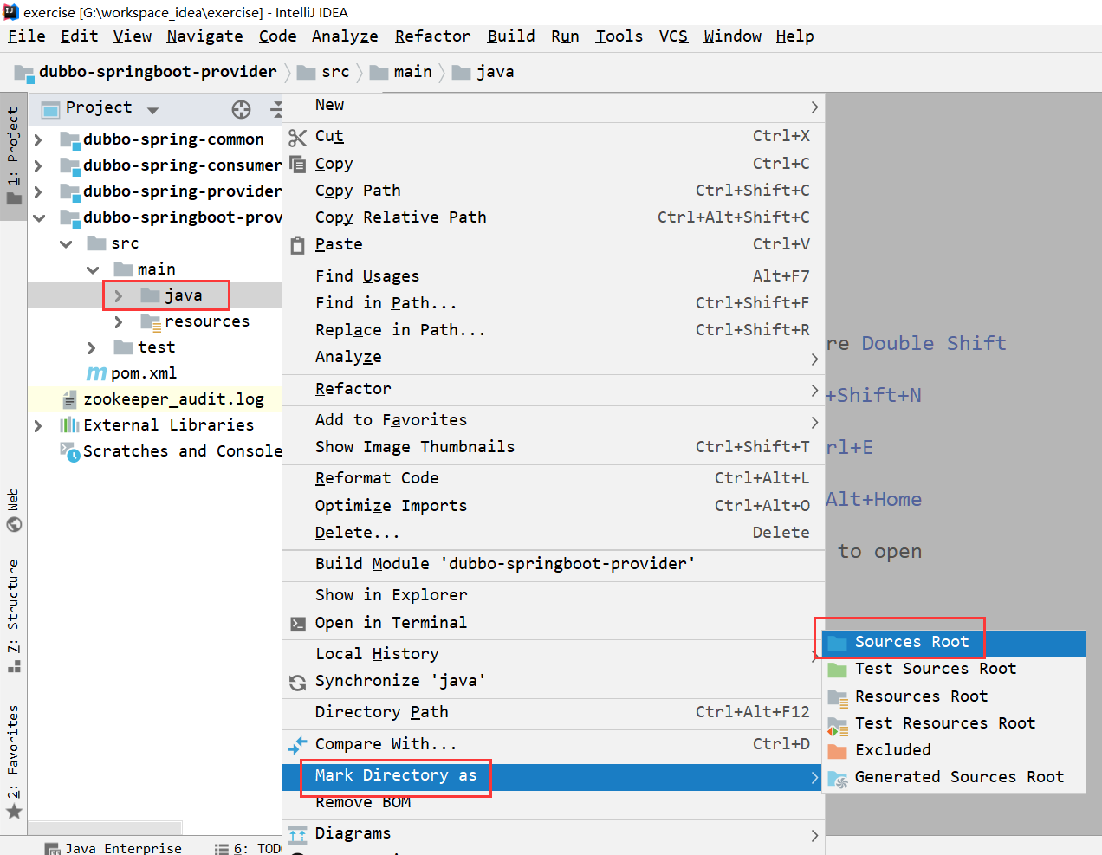Click the Test Resources Root folder icon
Image resolution: width=1102 pixels, height=855 pixels.
[838, 725]
